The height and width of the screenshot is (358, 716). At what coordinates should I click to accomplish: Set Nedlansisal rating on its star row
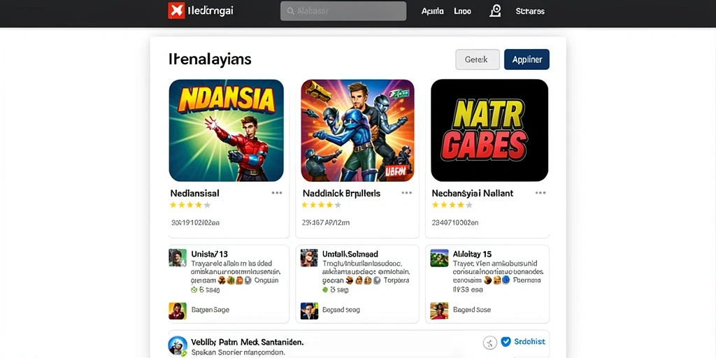pos(190,205)
